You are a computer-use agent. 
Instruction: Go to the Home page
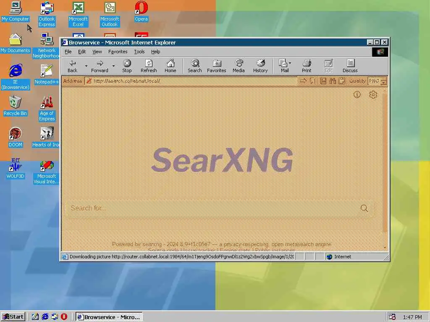(170, 66)
